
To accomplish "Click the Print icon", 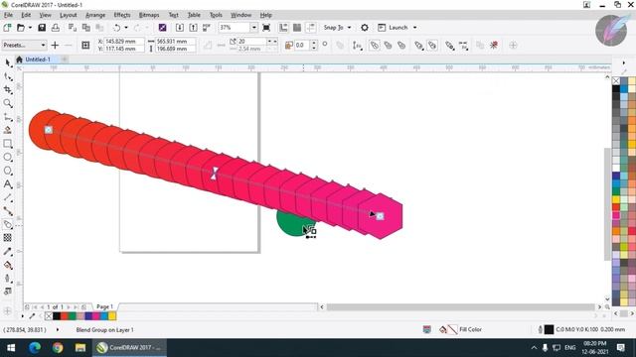I will (56, 28).
